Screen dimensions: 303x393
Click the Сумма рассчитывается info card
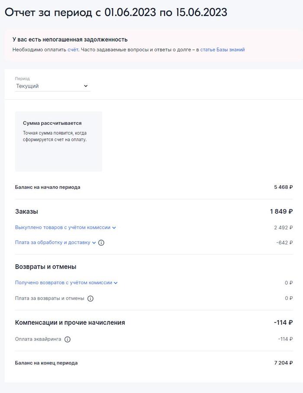click(x=58, y=141)
